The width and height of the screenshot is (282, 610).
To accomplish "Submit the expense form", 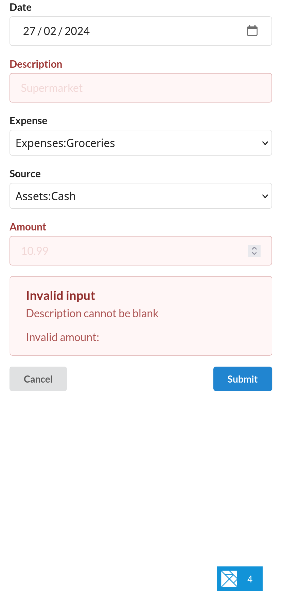I will click(x=242, y=379).
